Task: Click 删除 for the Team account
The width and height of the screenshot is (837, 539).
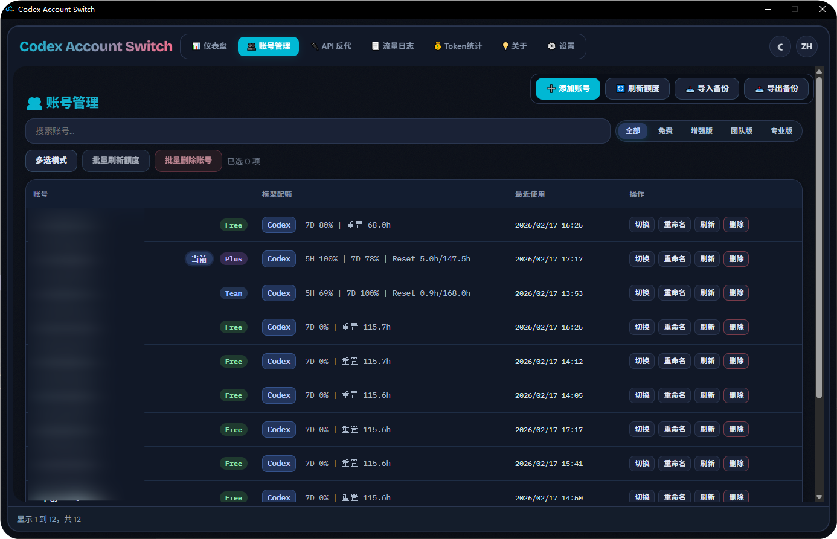Action: pyautogui.click(x=736, y=293)
